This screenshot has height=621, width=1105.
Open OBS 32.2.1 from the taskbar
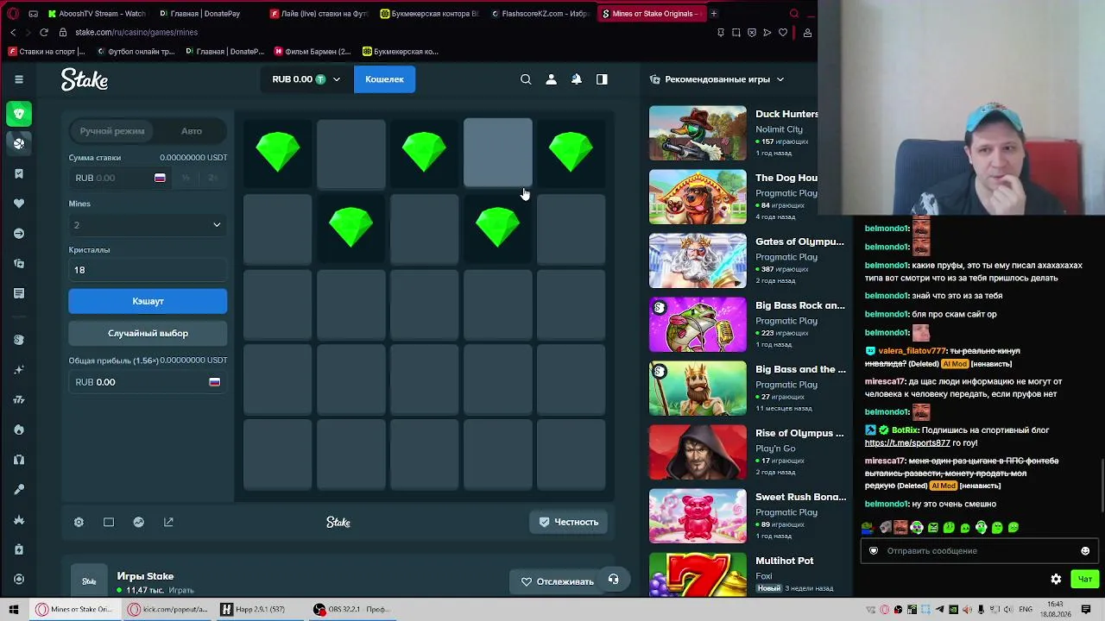click(352, 609)
